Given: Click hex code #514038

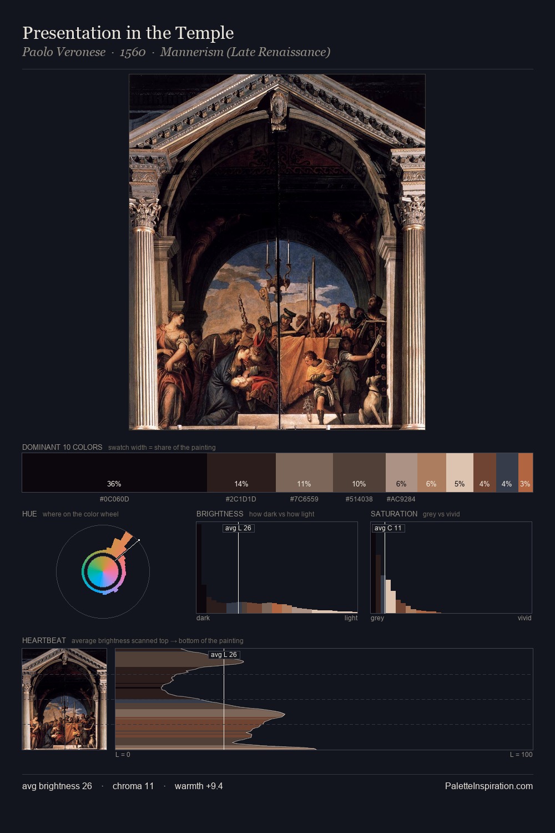Looking at the screenshot, I should coord(359,499).
